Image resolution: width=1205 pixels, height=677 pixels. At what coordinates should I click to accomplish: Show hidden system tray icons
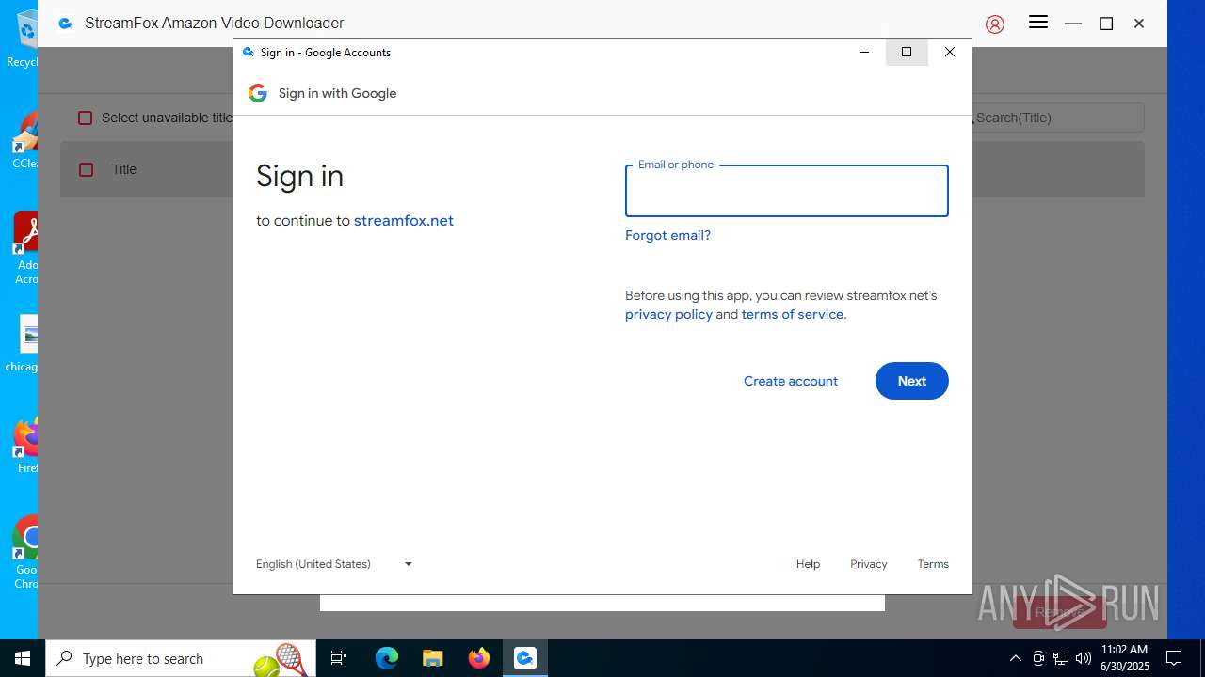(x=1016, y=658)
